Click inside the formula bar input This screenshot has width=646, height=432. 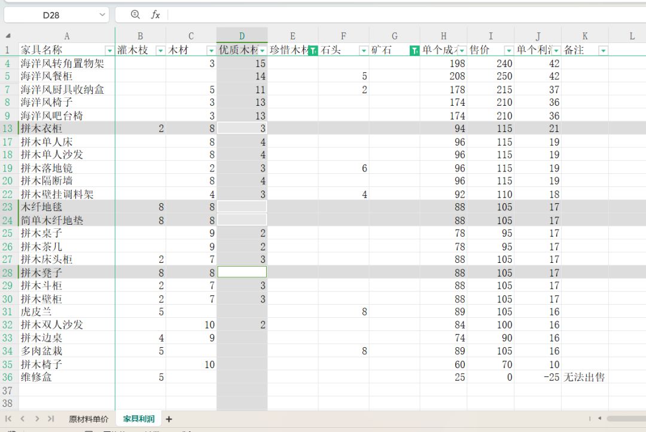tap(406, 15)
